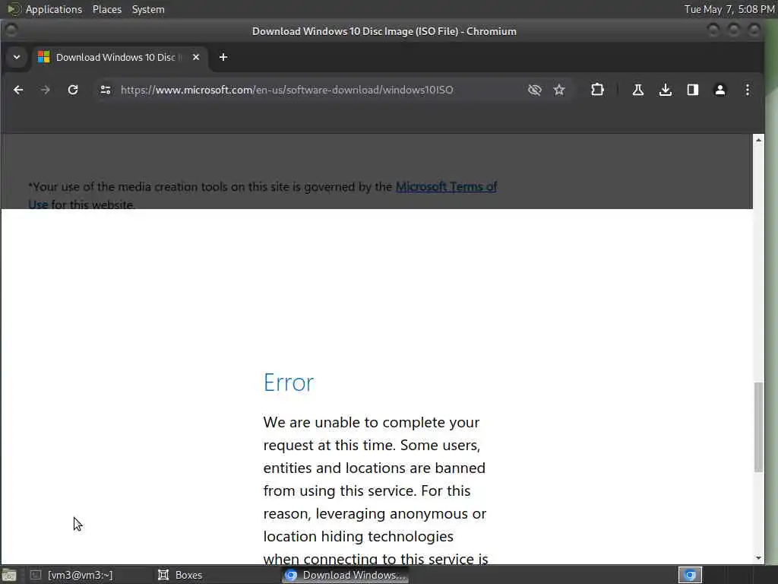Open Chrome Labs flask icon
Screen dimensions: 778x584
[x=638, y=90]
